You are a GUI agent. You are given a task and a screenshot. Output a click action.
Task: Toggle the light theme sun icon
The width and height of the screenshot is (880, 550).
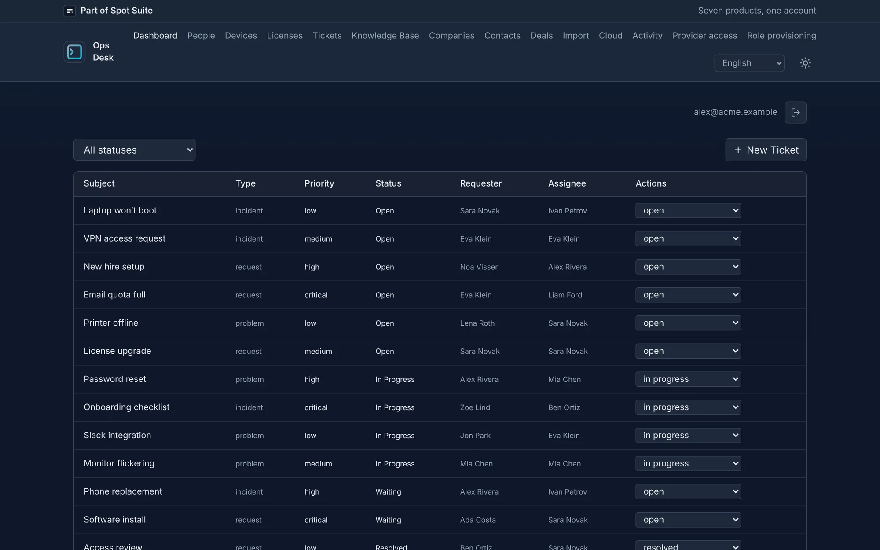(805, 63)
